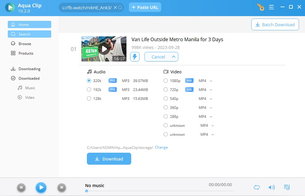Click the Aqua Clip logo icon

click(x=10, y=8)
